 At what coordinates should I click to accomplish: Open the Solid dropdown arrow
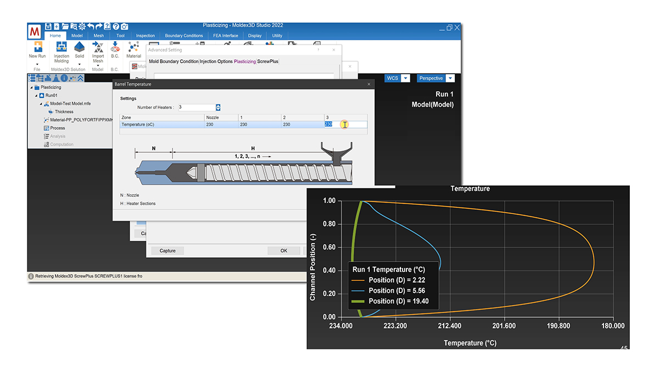point(80,64)
